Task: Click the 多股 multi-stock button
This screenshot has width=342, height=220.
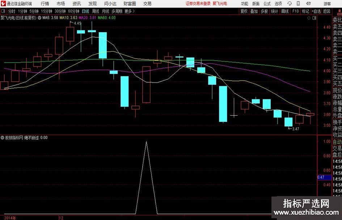Action: pyautogui.click(x=264, y=11)
